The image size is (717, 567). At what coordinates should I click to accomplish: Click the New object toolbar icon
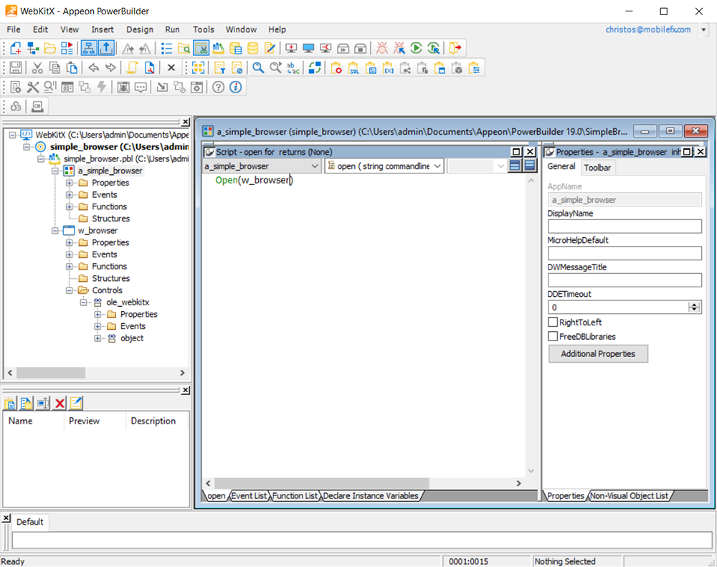tap(16, 48)
